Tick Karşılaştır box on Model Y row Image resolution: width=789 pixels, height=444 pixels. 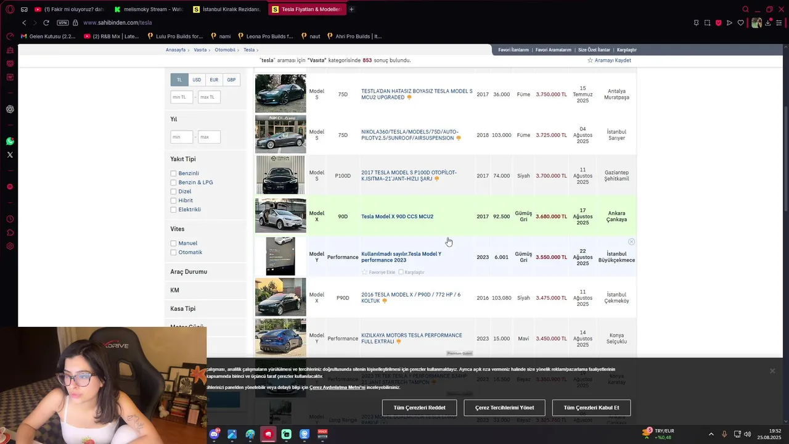pos(401,272)
